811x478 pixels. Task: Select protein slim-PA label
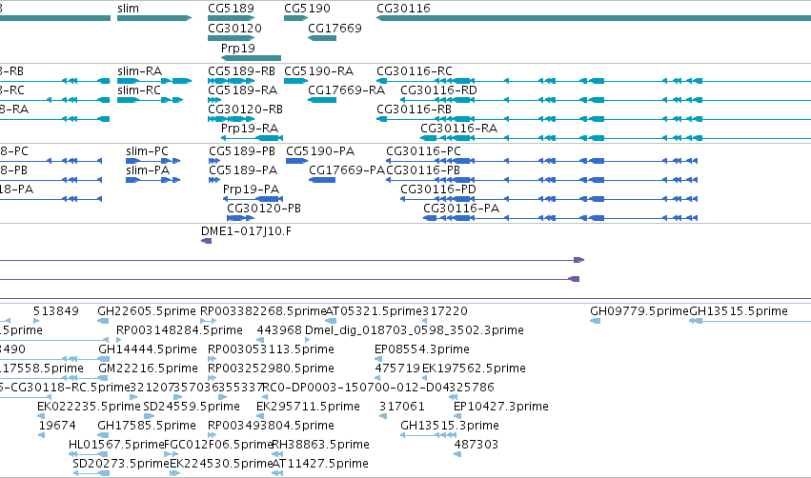point(148,170)
